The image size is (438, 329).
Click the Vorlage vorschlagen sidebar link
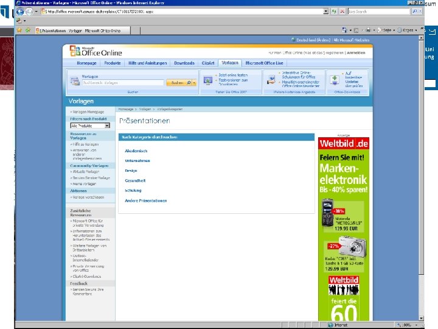[88, 197]
